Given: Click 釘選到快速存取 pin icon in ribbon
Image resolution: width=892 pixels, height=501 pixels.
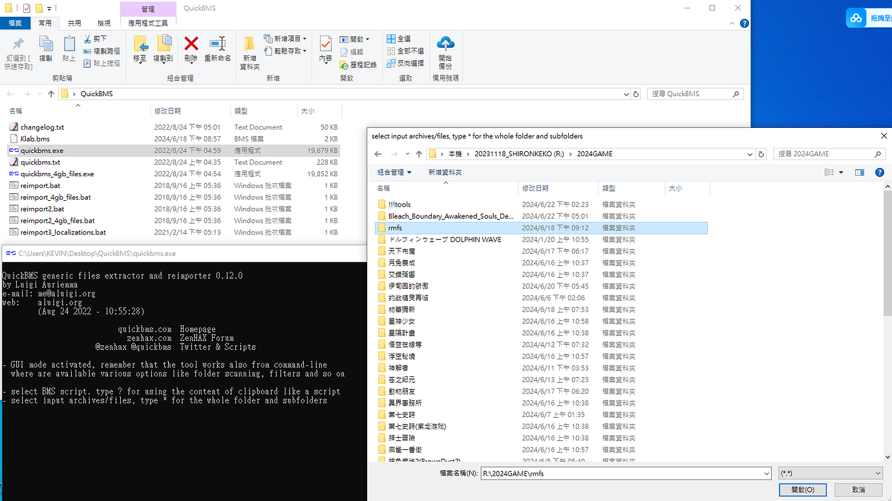Looking at the screenshot, I should 18,44.
